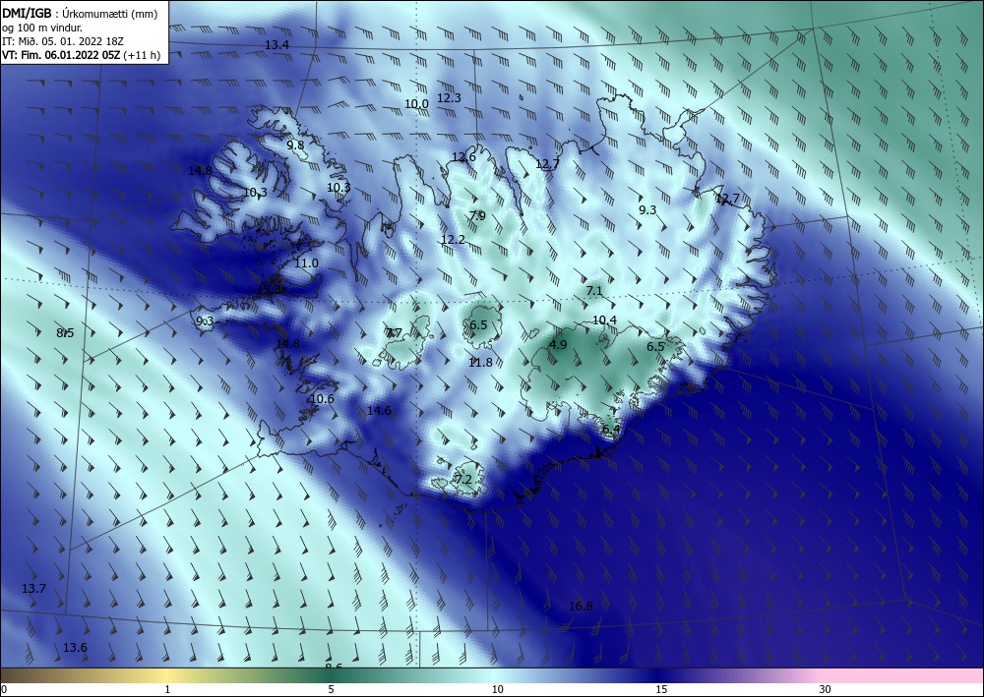This screenshot has height=697, width=984.
Task: Click the 6.4 value label
Action: pyautogui.click(x=611, y=430)
